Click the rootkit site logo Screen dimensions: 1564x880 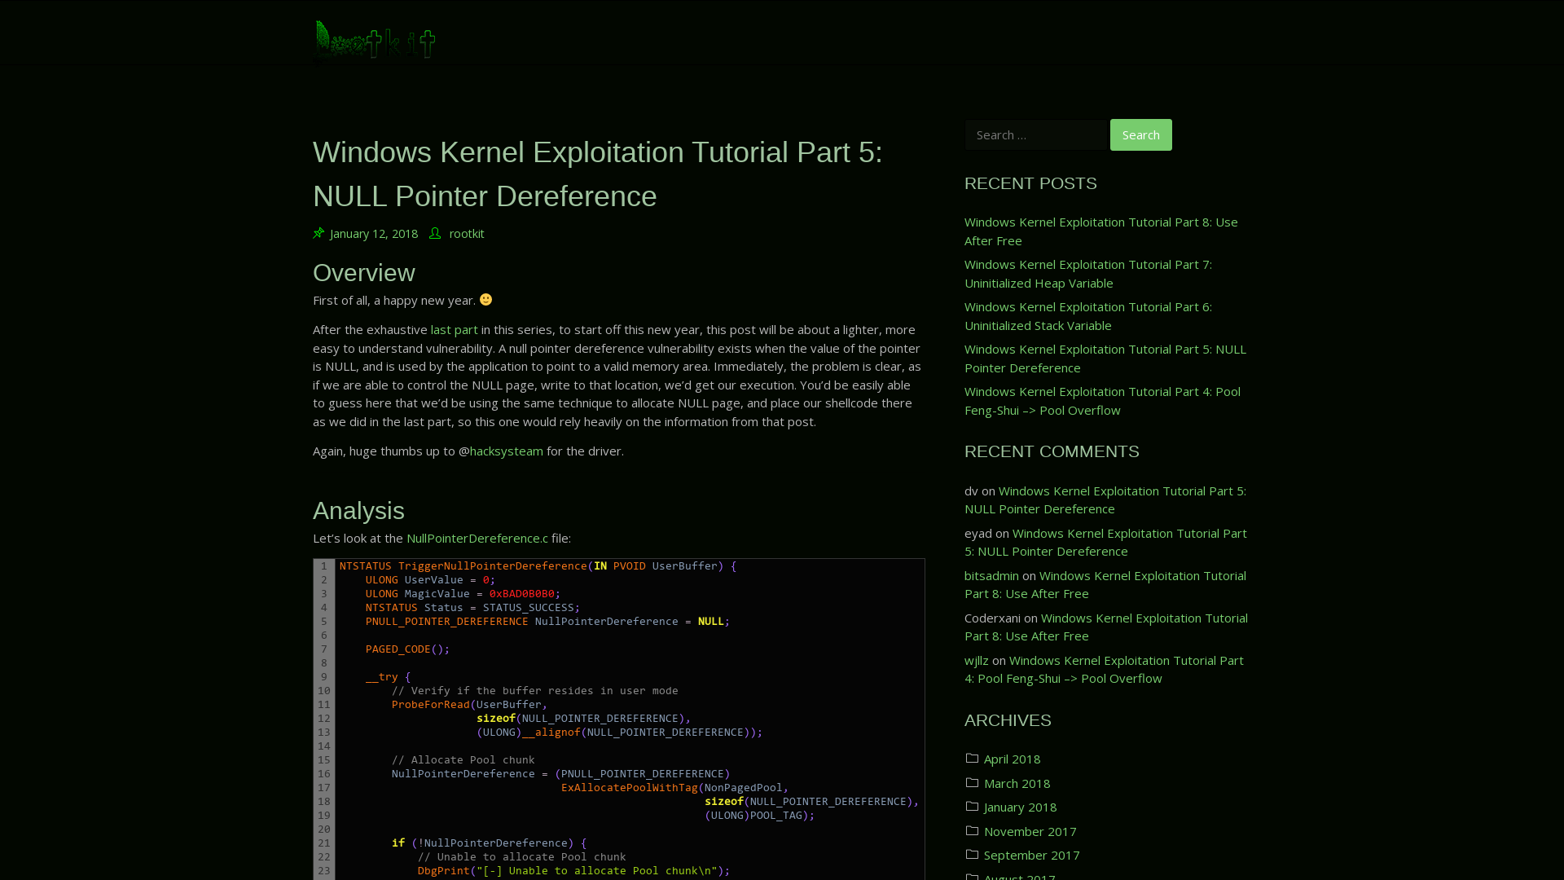(x=376, y=39)
